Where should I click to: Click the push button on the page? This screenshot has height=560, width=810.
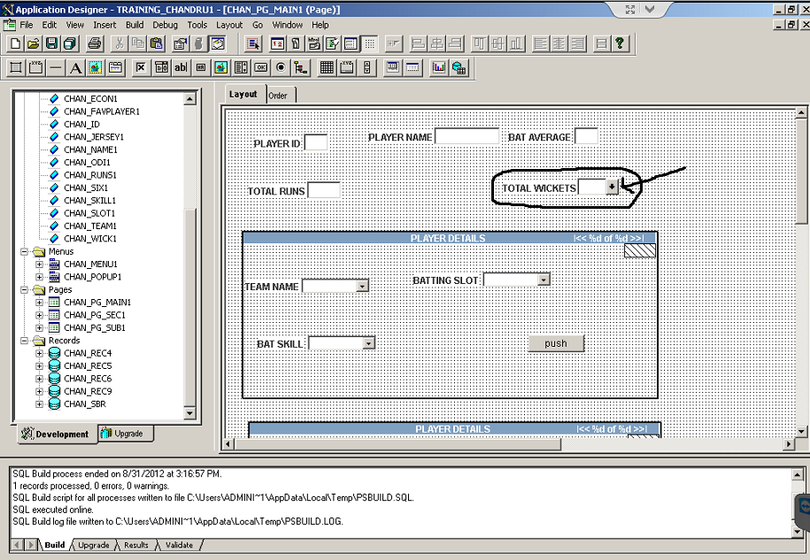(555, 343)
